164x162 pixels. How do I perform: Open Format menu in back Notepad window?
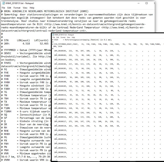17,8
